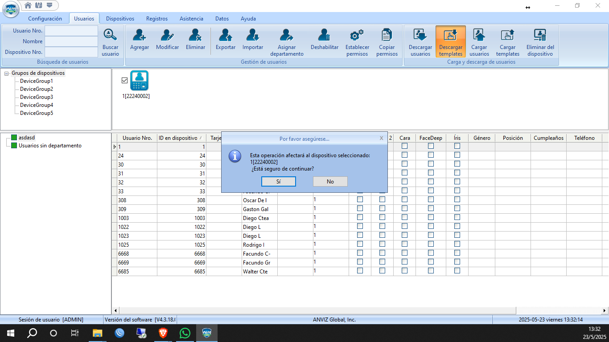Click the horizontal scrollbar of user table
The width and height of the screenshot is (609, 342).
(x=317, y=310)
